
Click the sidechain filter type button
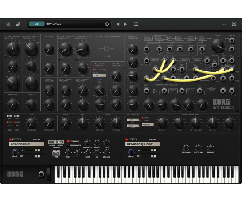56,154
